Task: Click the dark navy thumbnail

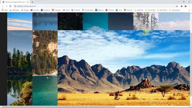Action: [x=121, y=21]
